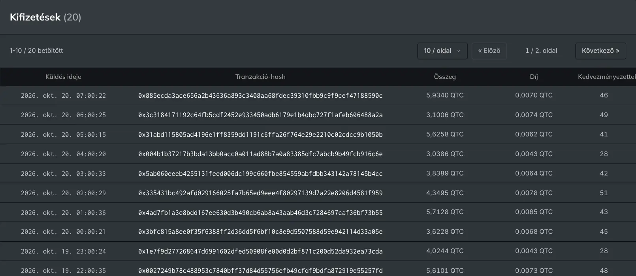Go to the Következő » next page
The image size is (636, 276).
click(x=600, y=51)
